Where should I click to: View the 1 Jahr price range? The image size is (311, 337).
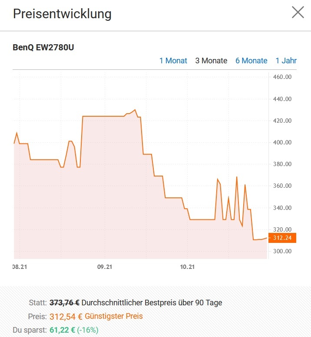pyautogui.click(x=286, y=61)
